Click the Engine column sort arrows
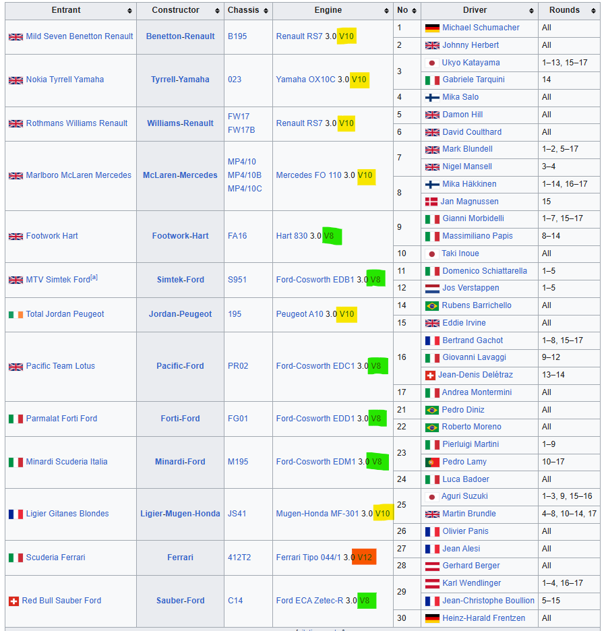This screenshot has height=631, width=606. click(386, 11)
